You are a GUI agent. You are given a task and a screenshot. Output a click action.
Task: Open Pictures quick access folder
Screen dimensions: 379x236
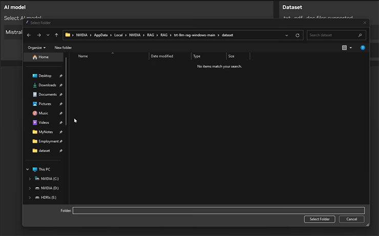pos(45,104)
